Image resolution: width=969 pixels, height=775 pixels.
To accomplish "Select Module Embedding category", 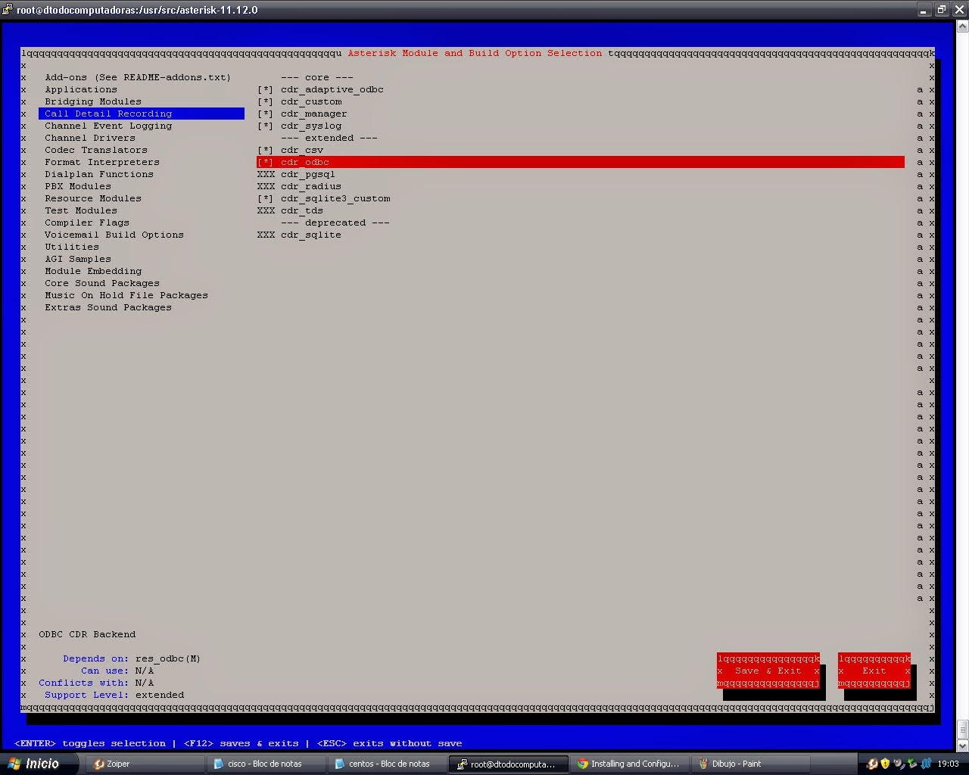I will click(93, 271).
